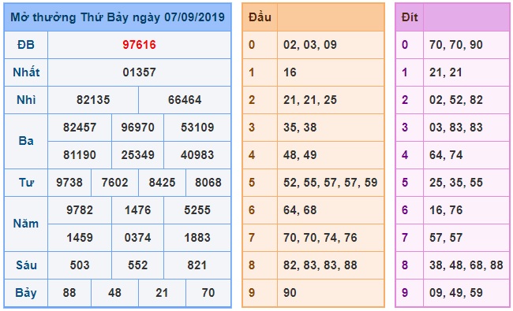Click Đít values '09, 49, 59'
Image resolution: width=513 pixels, height=311 pixels.
[x=456, y=293]
